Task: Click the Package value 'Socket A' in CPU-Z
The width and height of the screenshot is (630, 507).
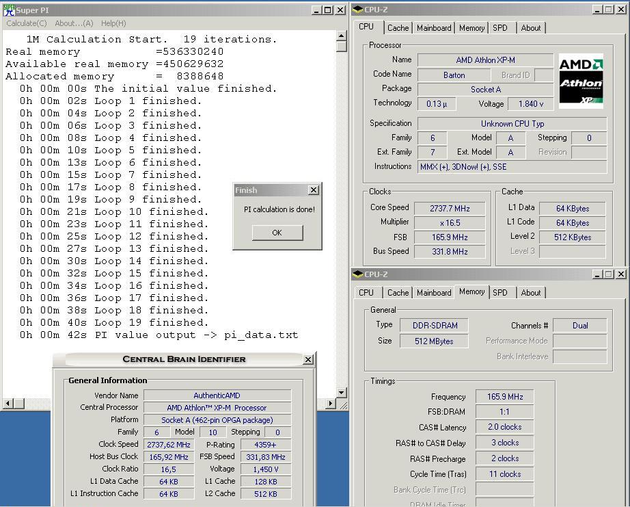Action: [x=485, y=90]
